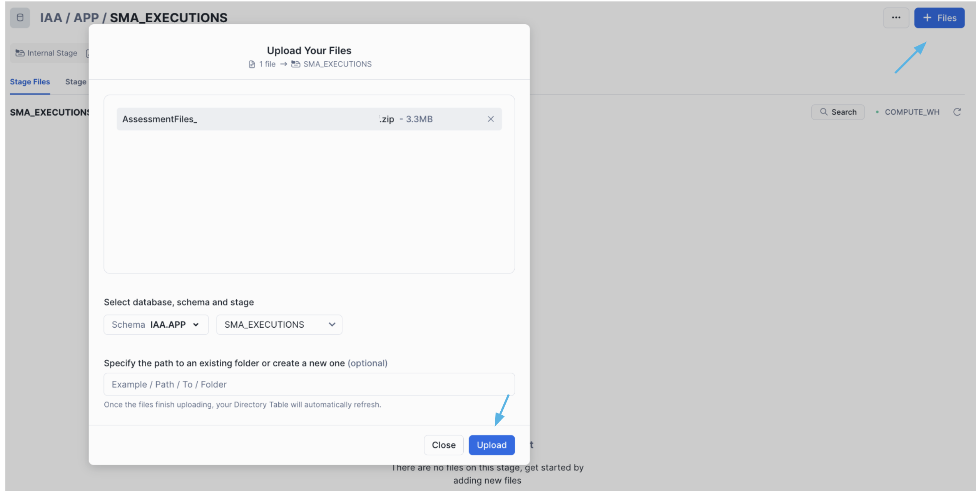The width and height of the screenshot is (976, 493).
Task: Click the stage icon before SMA_EXECUTIONS in dialog header
Action: click(296, 64)
